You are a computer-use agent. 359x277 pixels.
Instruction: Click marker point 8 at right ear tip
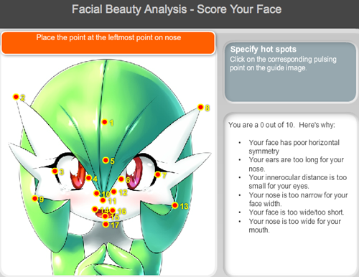pyautogui.click(x=200, y=107)
